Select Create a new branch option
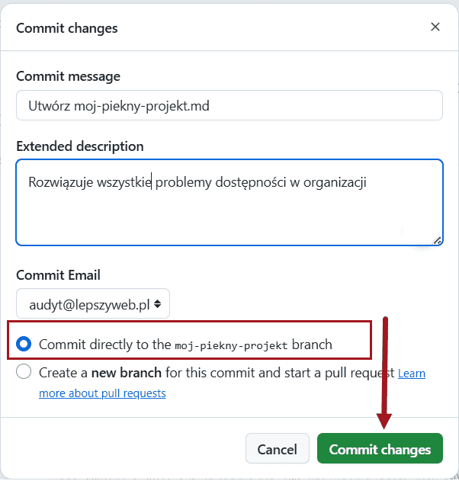The image size is (459, 481). pos(24,373)
